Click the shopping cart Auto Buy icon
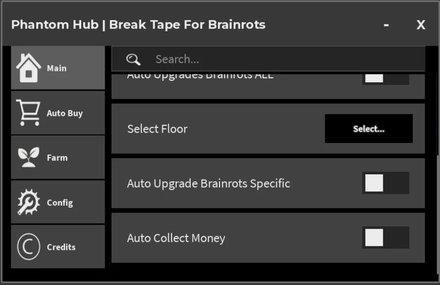Viewport: 440px width, 285px height. 28,113
